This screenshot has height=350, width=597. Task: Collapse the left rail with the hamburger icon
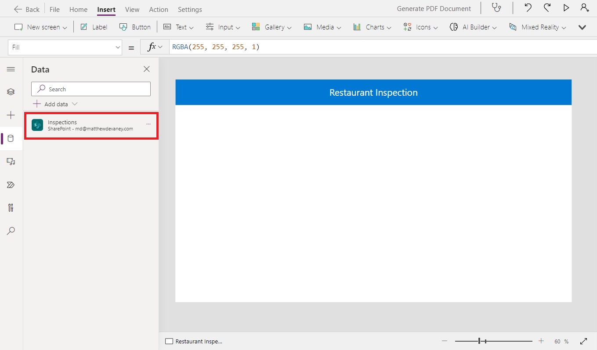tap(11, 69)
